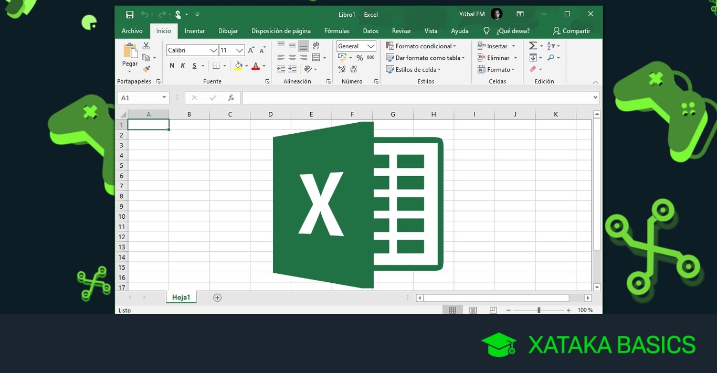Screen dimensions: 717x373
Task: Click the Formato cells button
Action: tap(496, 69)
